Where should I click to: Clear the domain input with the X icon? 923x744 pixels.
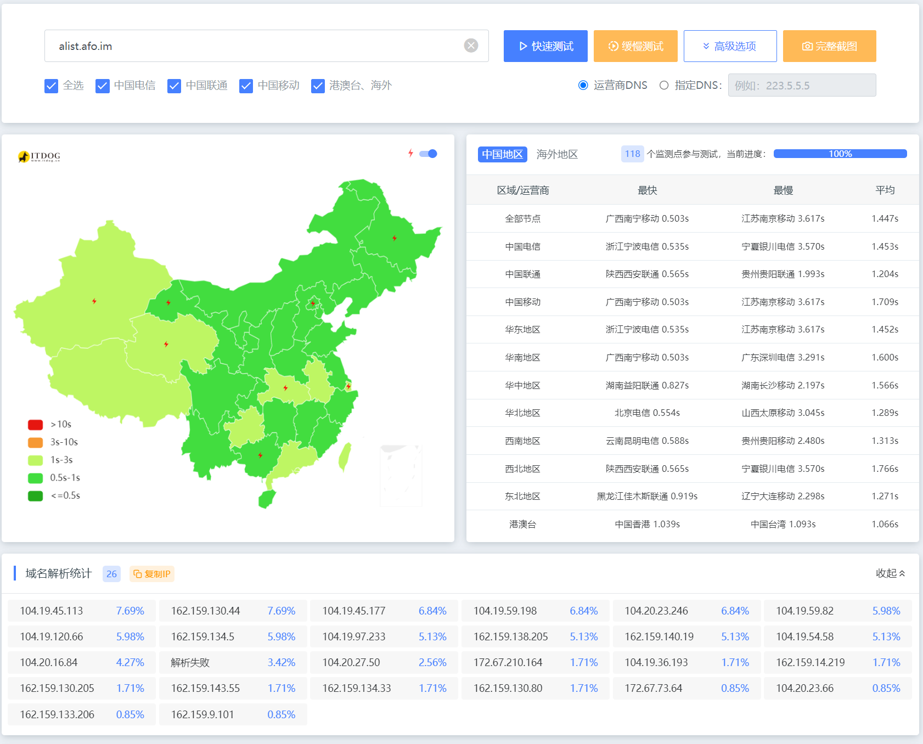tap(471, 46)
